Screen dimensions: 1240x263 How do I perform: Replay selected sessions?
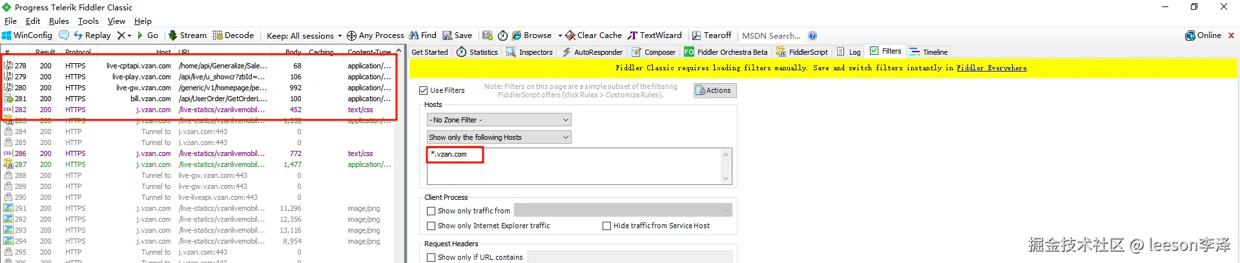92,35
